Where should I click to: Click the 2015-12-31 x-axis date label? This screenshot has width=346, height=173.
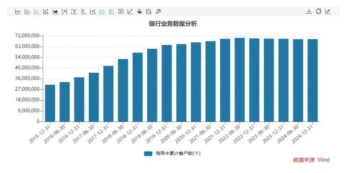coord(40,134)
